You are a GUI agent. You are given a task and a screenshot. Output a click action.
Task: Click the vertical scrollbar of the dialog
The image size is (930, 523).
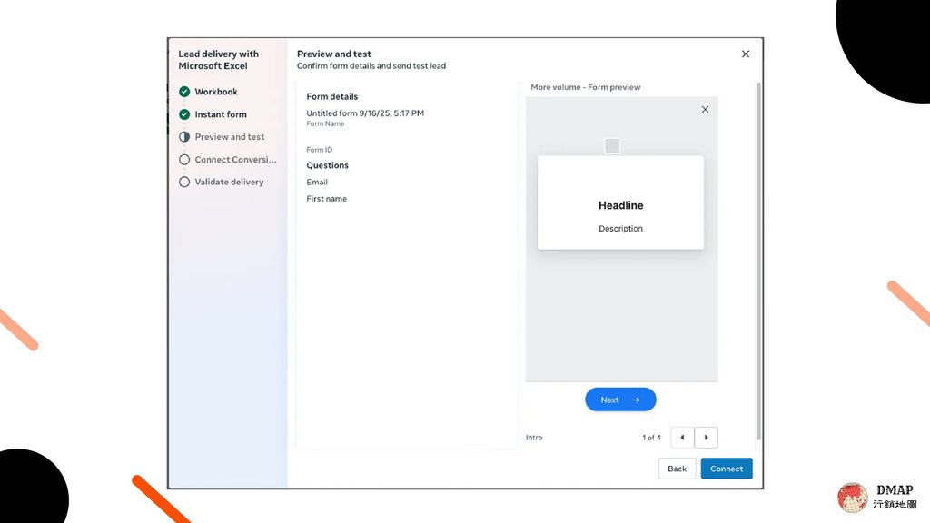758,261
